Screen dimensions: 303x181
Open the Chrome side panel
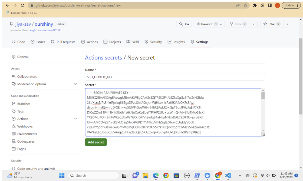click(x=270, y=5)
